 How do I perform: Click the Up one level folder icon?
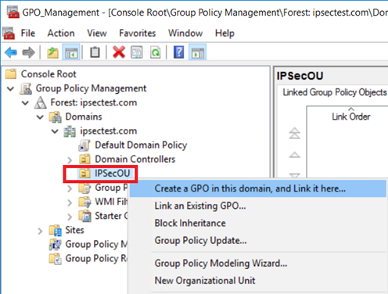coord(52,52)
